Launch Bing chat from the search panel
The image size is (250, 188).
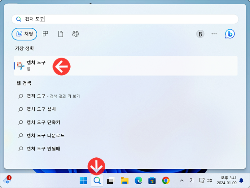click(x=230, y=34)
